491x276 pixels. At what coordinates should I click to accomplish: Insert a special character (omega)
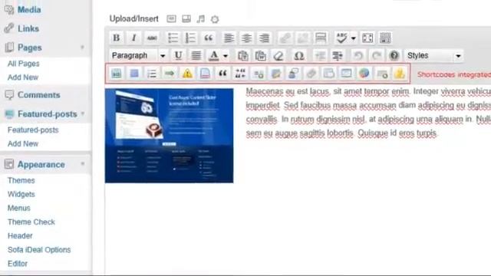[298, 55]
